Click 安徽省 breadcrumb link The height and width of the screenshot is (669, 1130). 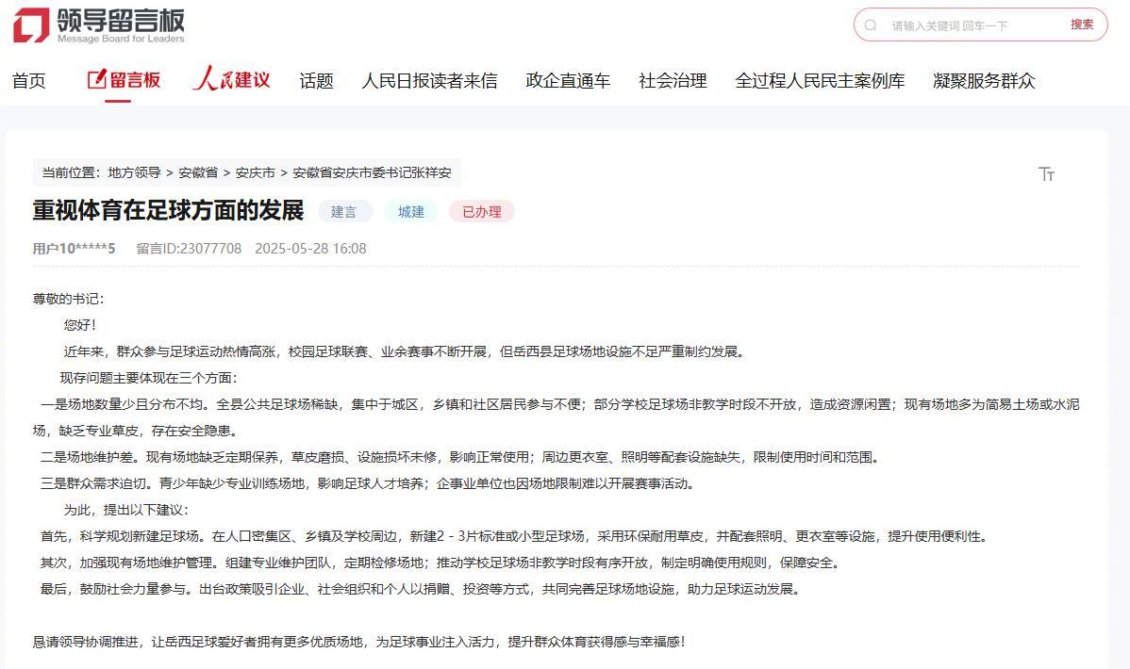coord(198,172)
